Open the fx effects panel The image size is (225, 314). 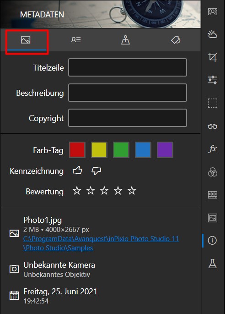(x=212, y=149)
